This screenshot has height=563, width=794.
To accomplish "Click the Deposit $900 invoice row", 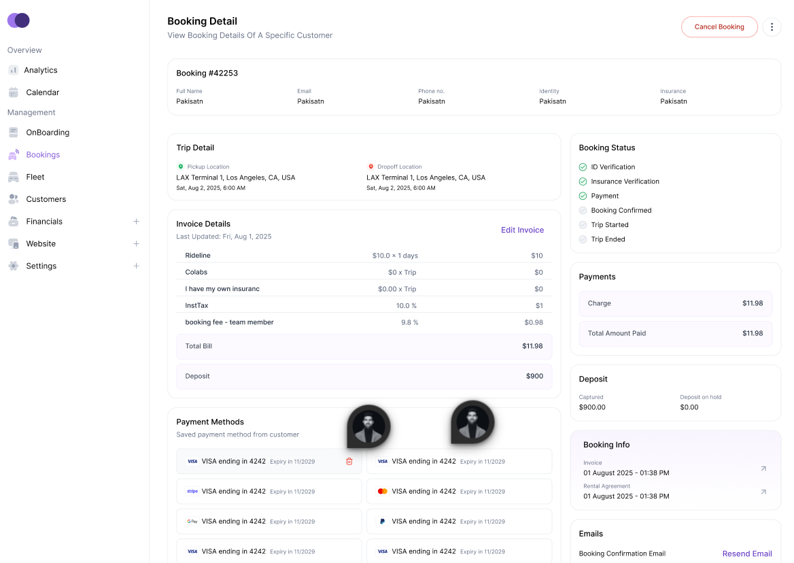I will (x=364, y=376).
